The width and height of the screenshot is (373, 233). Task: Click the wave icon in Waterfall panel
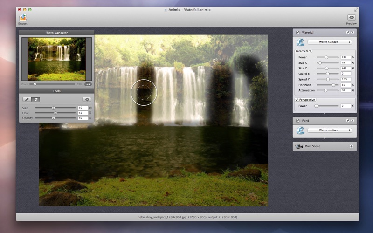(300, 42)
